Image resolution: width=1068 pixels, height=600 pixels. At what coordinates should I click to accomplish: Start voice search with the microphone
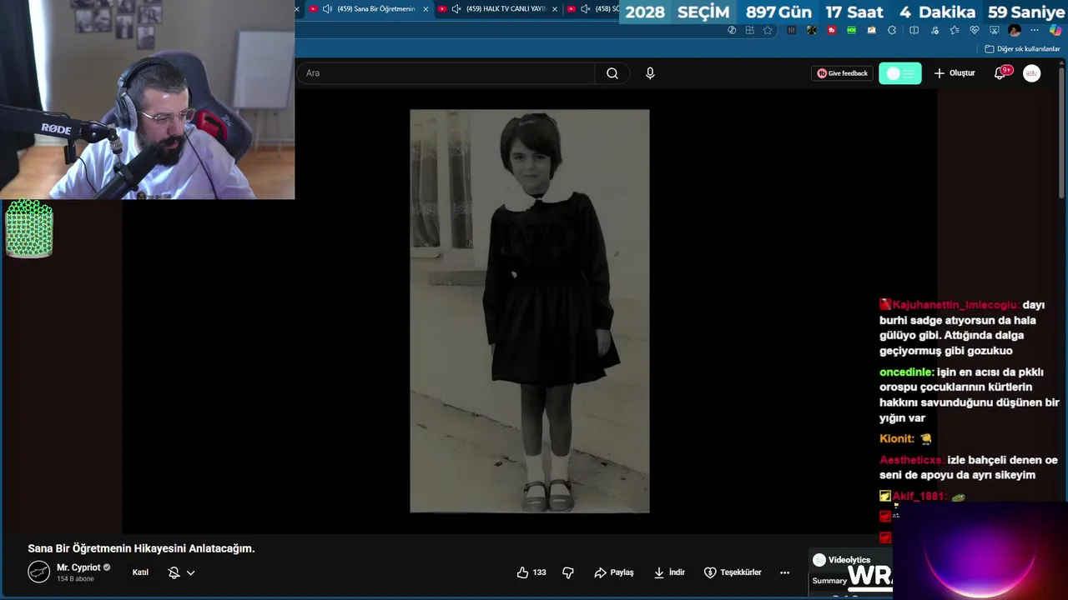(650, 73)
